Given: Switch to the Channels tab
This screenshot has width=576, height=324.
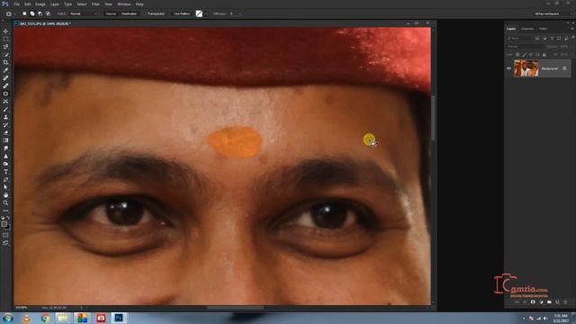Looking at the screenshot, I should point(527,29).
